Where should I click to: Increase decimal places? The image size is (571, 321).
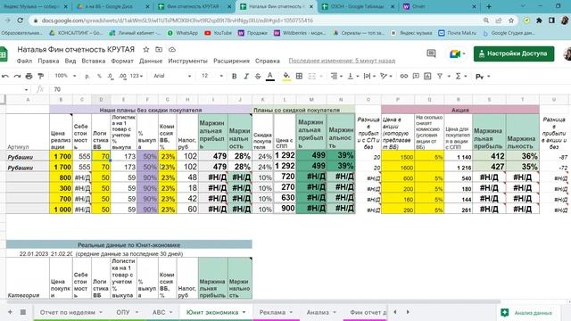pos(123,76)
